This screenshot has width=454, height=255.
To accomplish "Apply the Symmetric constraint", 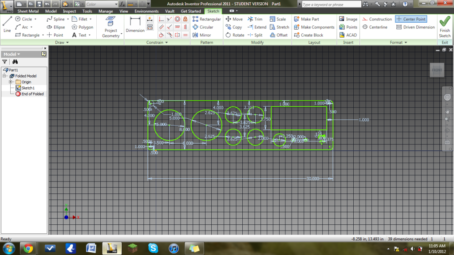I will pos(177,35).
